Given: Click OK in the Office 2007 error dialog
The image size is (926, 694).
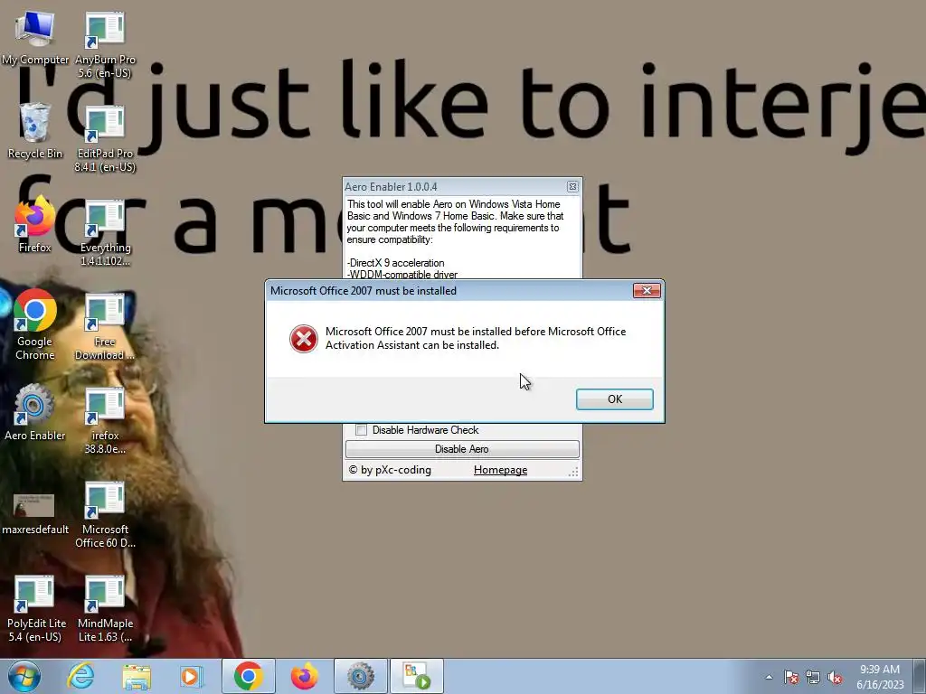Looking at the screenshot, I should tap(614, 399).
